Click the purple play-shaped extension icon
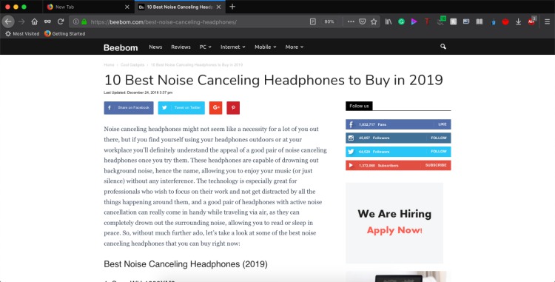Viewport: 555px width, 282px height. point(414,21)
